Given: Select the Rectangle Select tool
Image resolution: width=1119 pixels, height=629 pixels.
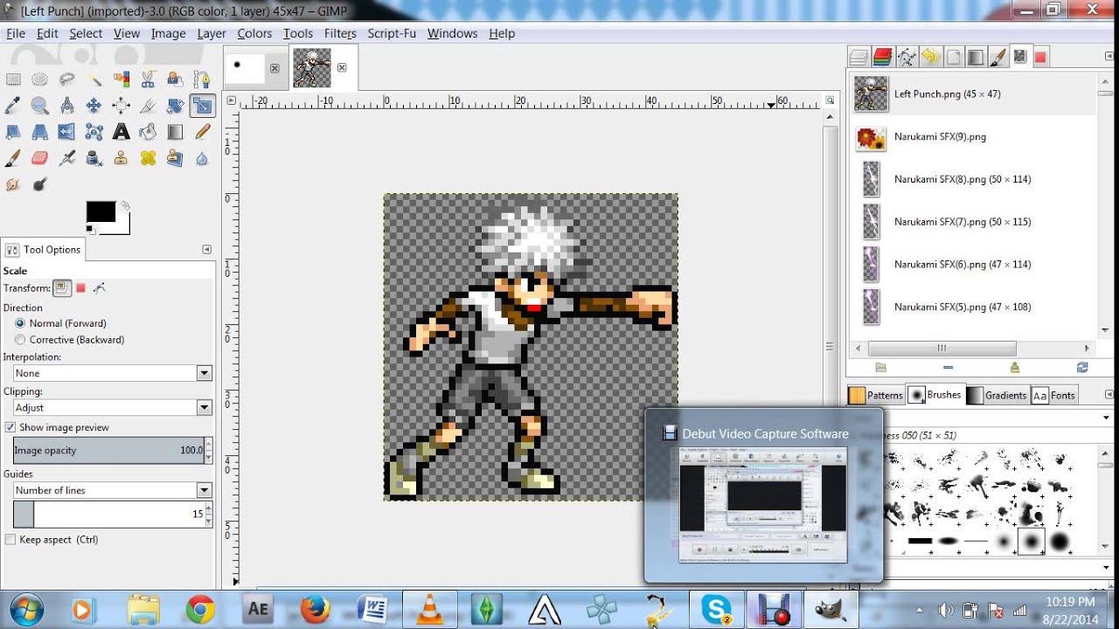Looking at the screenshot, I should 13,79.
